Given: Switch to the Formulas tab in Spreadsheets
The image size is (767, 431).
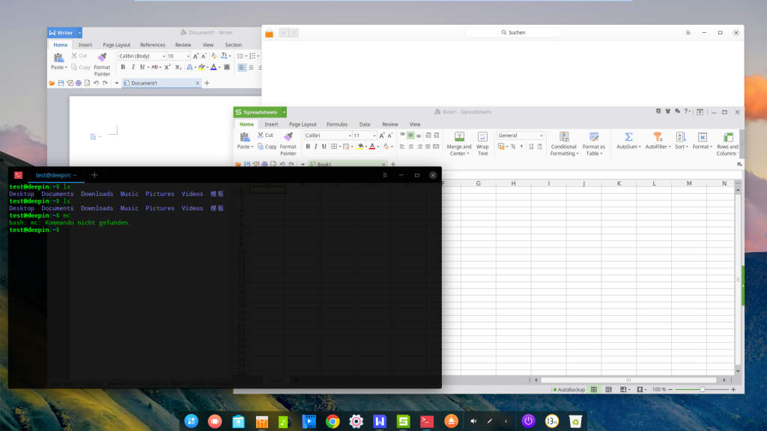Looking at the screenshot, I should (336, 124).
